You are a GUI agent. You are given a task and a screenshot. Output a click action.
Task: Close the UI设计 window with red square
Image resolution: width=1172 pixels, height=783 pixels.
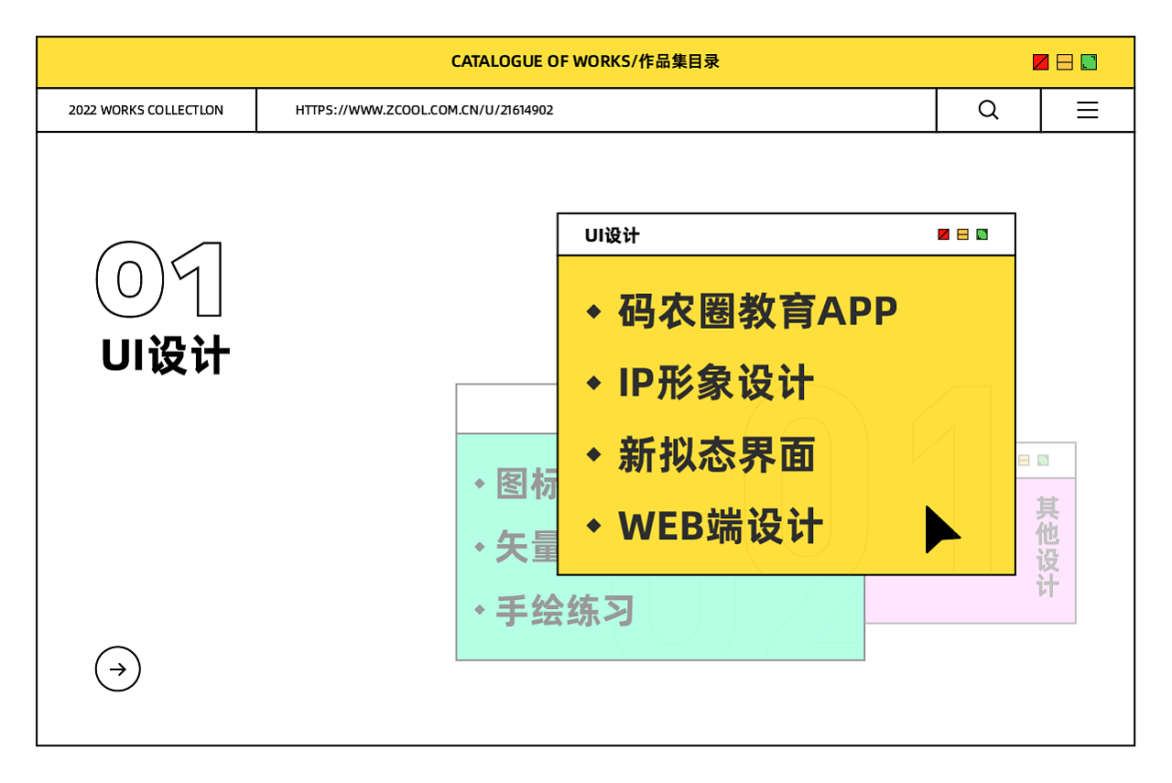point(944,234)
